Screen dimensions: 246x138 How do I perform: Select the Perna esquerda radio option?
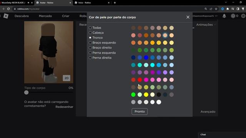[x=102, y=53]
